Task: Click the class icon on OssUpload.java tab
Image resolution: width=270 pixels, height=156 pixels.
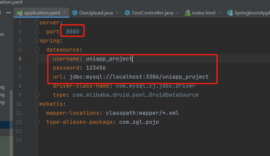Action: (x=75, y=13)
